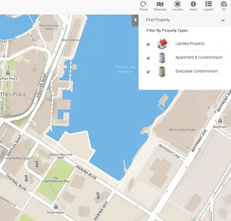Activate the Location tool
The image size is (231, 221).
click(x=177, y=6)
